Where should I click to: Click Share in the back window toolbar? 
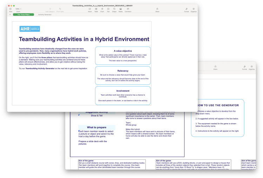[215, 66]
